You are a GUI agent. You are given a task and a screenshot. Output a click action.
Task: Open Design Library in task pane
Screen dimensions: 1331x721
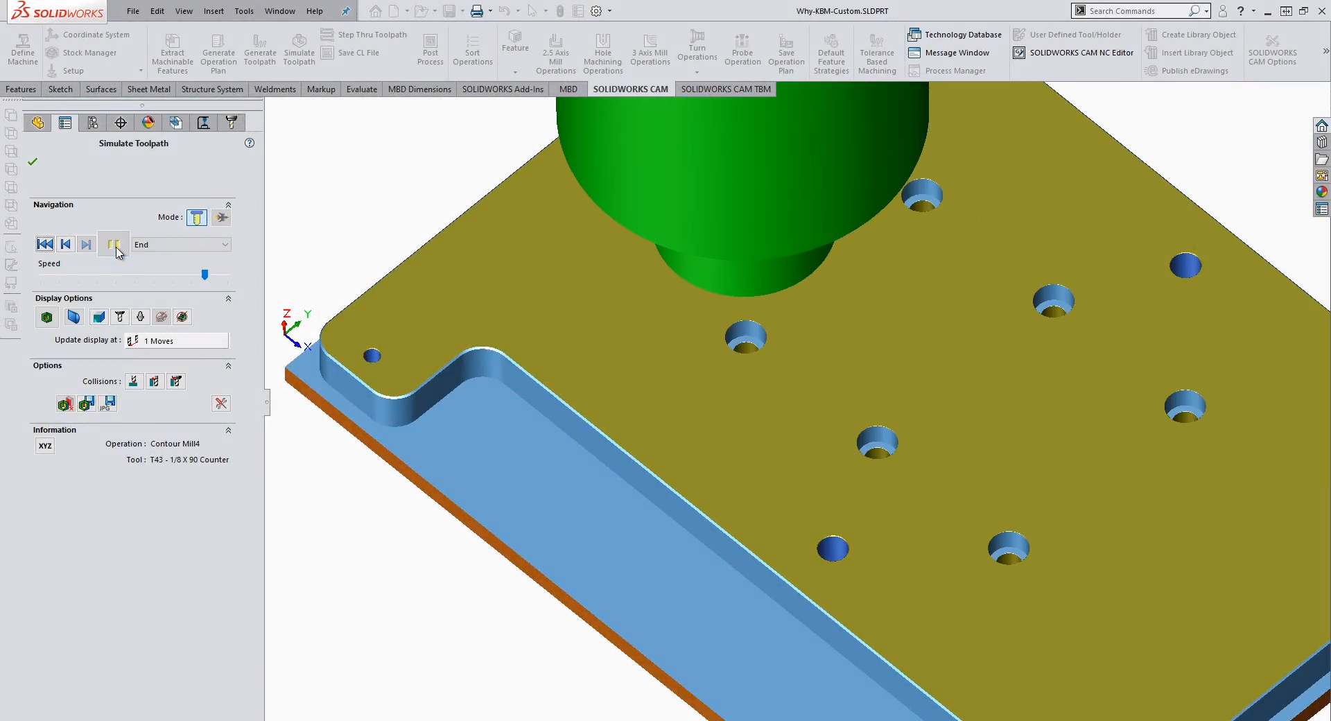tap(1322, 142)
